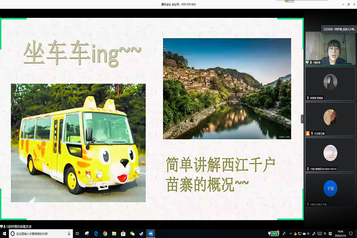Open Task View from taskbar
357x238 pixels.
click(77, 234)
